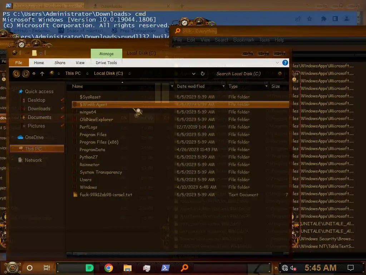Go back with Explorer's Back arrow
Screen dimensions: 366x275
[16, 74]
